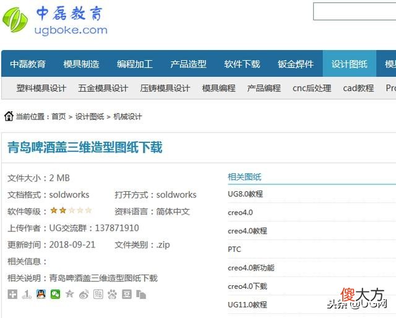Click the 相关信息 label

point(27,262)
